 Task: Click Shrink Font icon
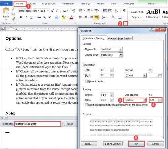pos(57,11)
